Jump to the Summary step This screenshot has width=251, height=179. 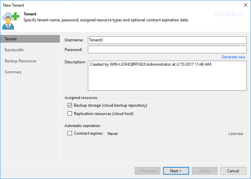(13, 72)
